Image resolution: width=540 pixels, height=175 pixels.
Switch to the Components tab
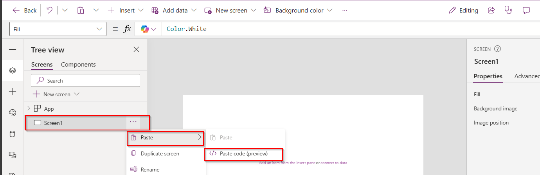click(78, 65)
